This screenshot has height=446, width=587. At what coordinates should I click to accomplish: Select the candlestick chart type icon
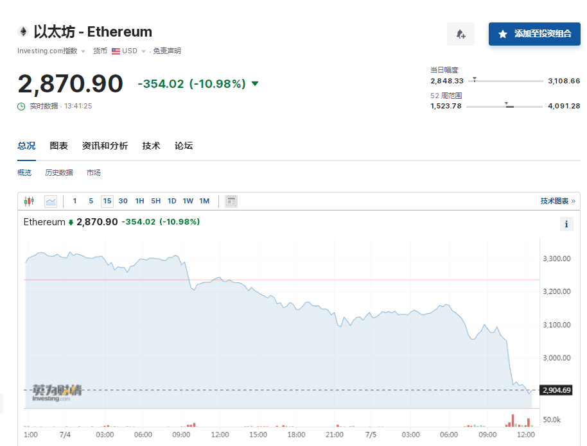point(28,200)
